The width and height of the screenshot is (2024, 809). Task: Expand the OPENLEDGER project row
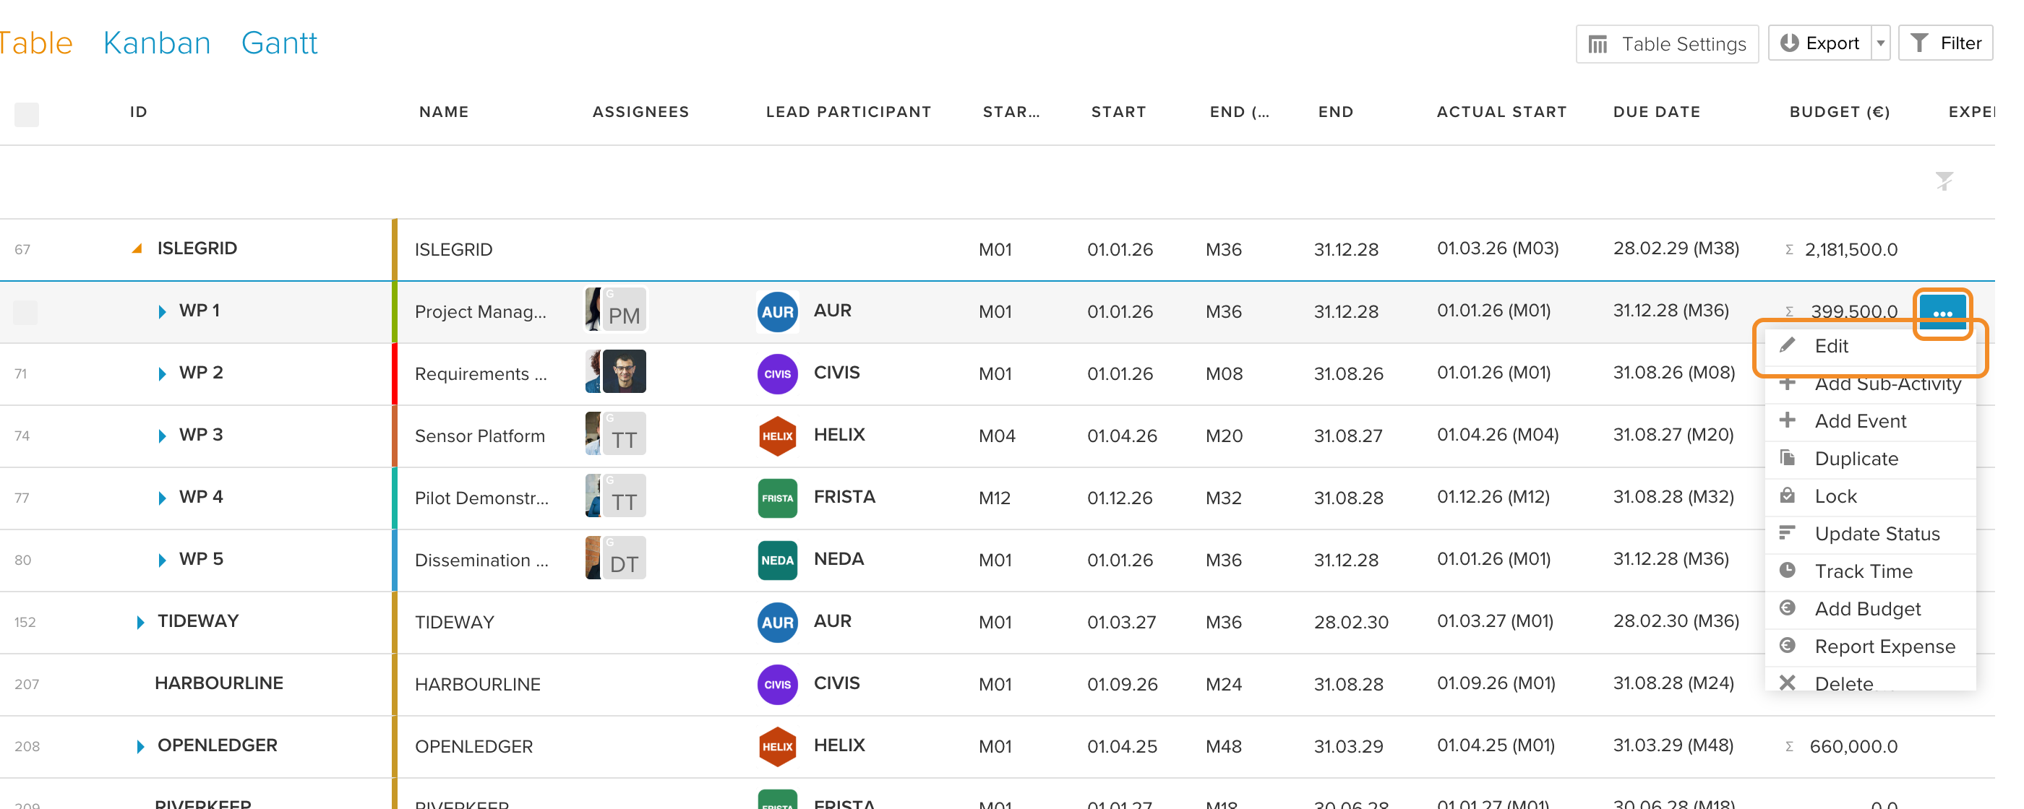[140, 746]
